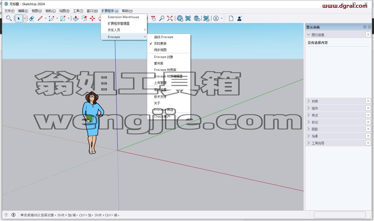The height and width of the screenshot is (221, 374).
Task: Open the 绘图(R) menu
Action: [64, 11]
